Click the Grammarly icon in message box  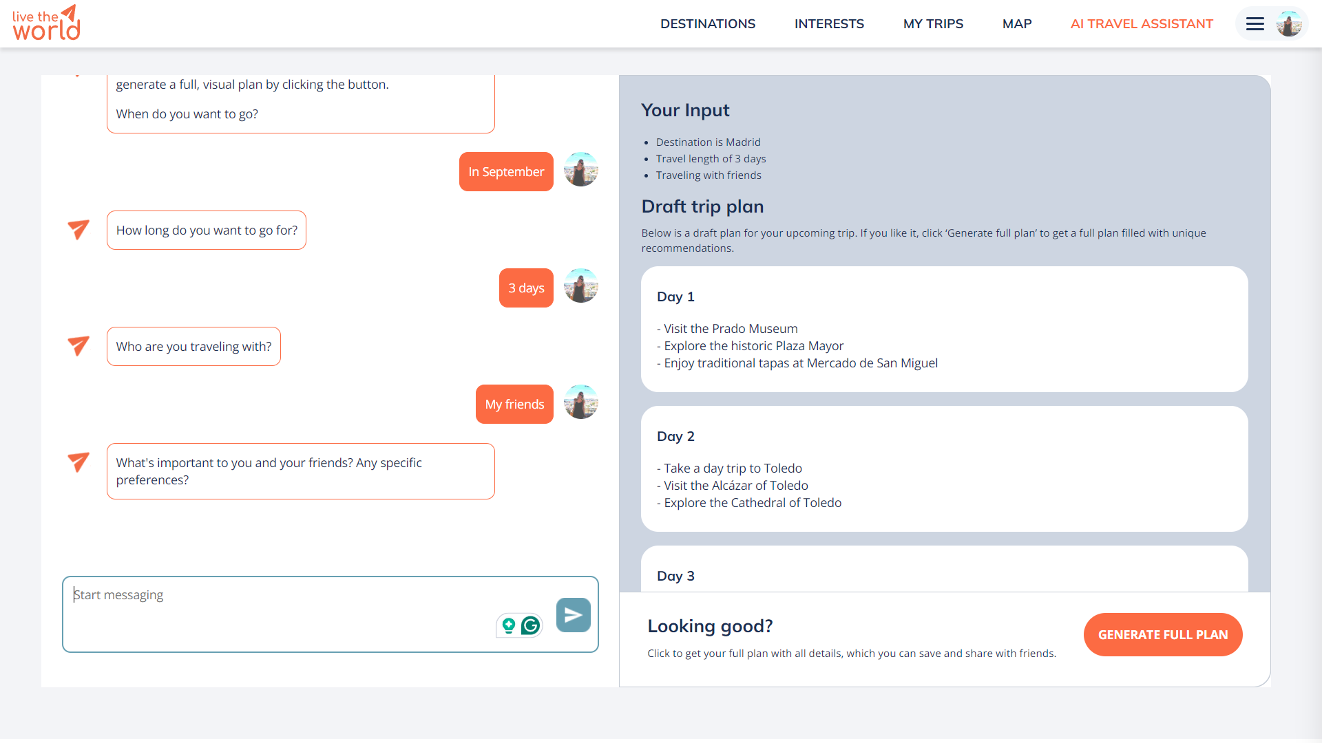[x=530, y=625]
